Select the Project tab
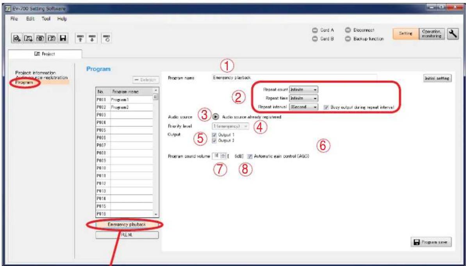466x266 pixels. pos(45,54)
